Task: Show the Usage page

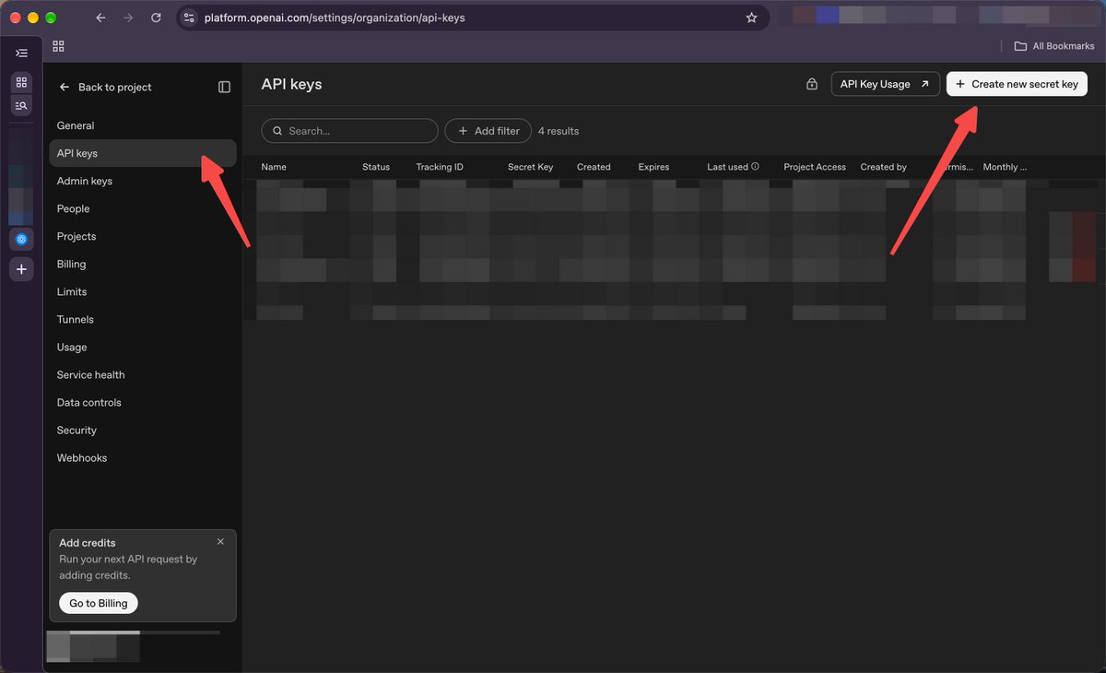Action: tap(143, 347)
